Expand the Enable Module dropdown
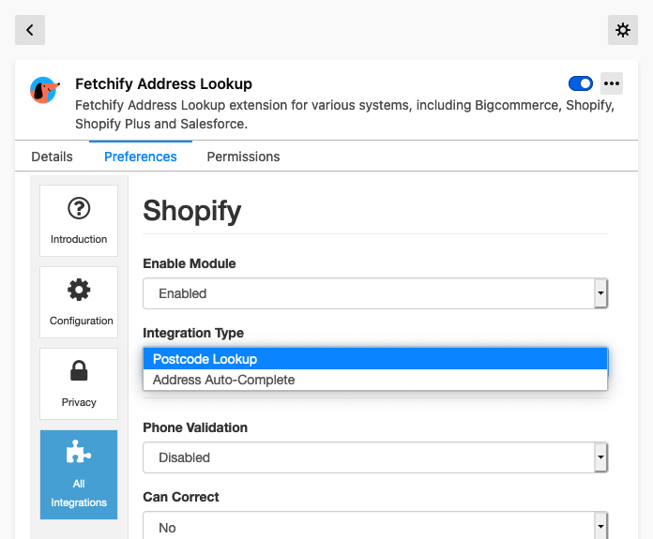Viewport: 653px width, 539px height. pyautogui.click(x=375, y=293)
